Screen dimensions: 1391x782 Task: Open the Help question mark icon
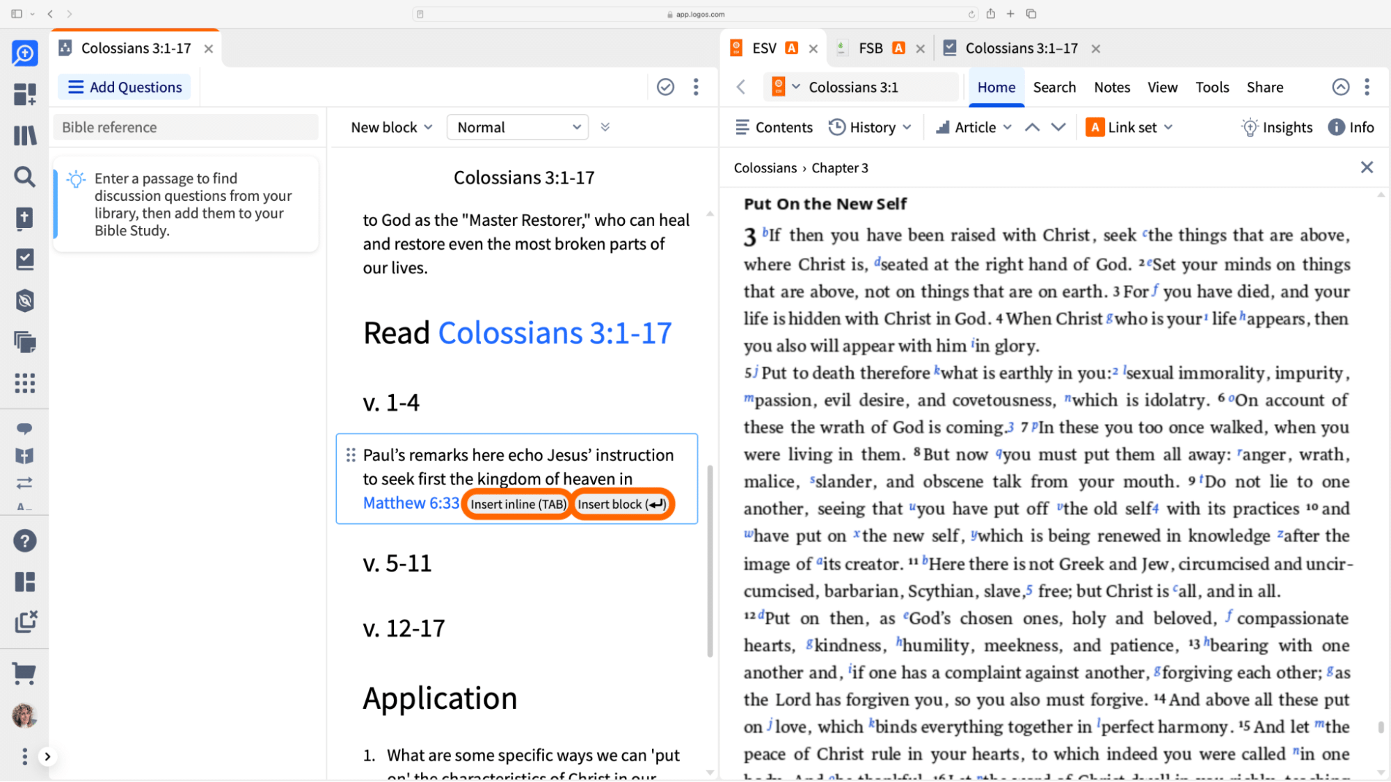(x=24, y=541)
